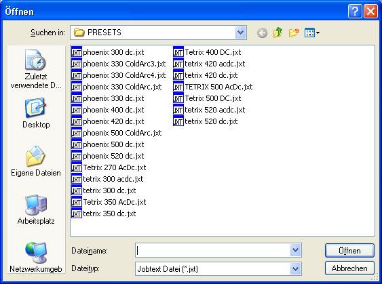Select JXT icon of phoenix 420 dc.jxt

[76, 121]
